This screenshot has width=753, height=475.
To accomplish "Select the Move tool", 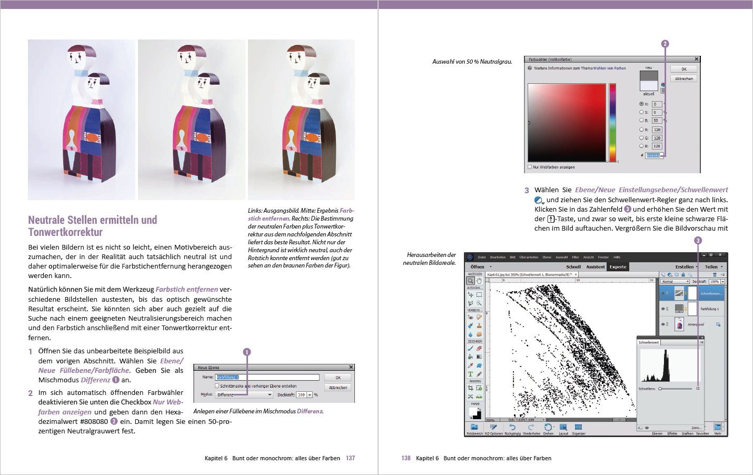I will click(x=470, y=294).
